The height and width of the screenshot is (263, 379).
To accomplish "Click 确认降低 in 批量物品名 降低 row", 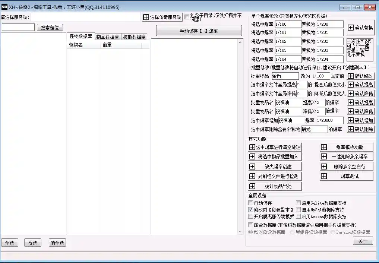I will (361, 111).
